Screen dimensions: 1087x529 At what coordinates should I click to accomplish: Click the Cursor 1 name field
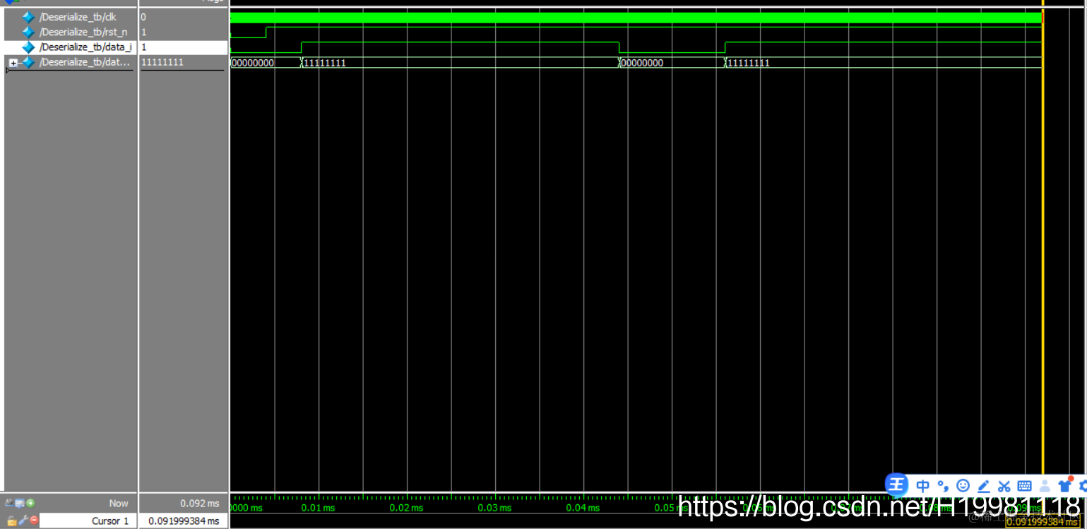pyautogui.click(x=87, y=521)
